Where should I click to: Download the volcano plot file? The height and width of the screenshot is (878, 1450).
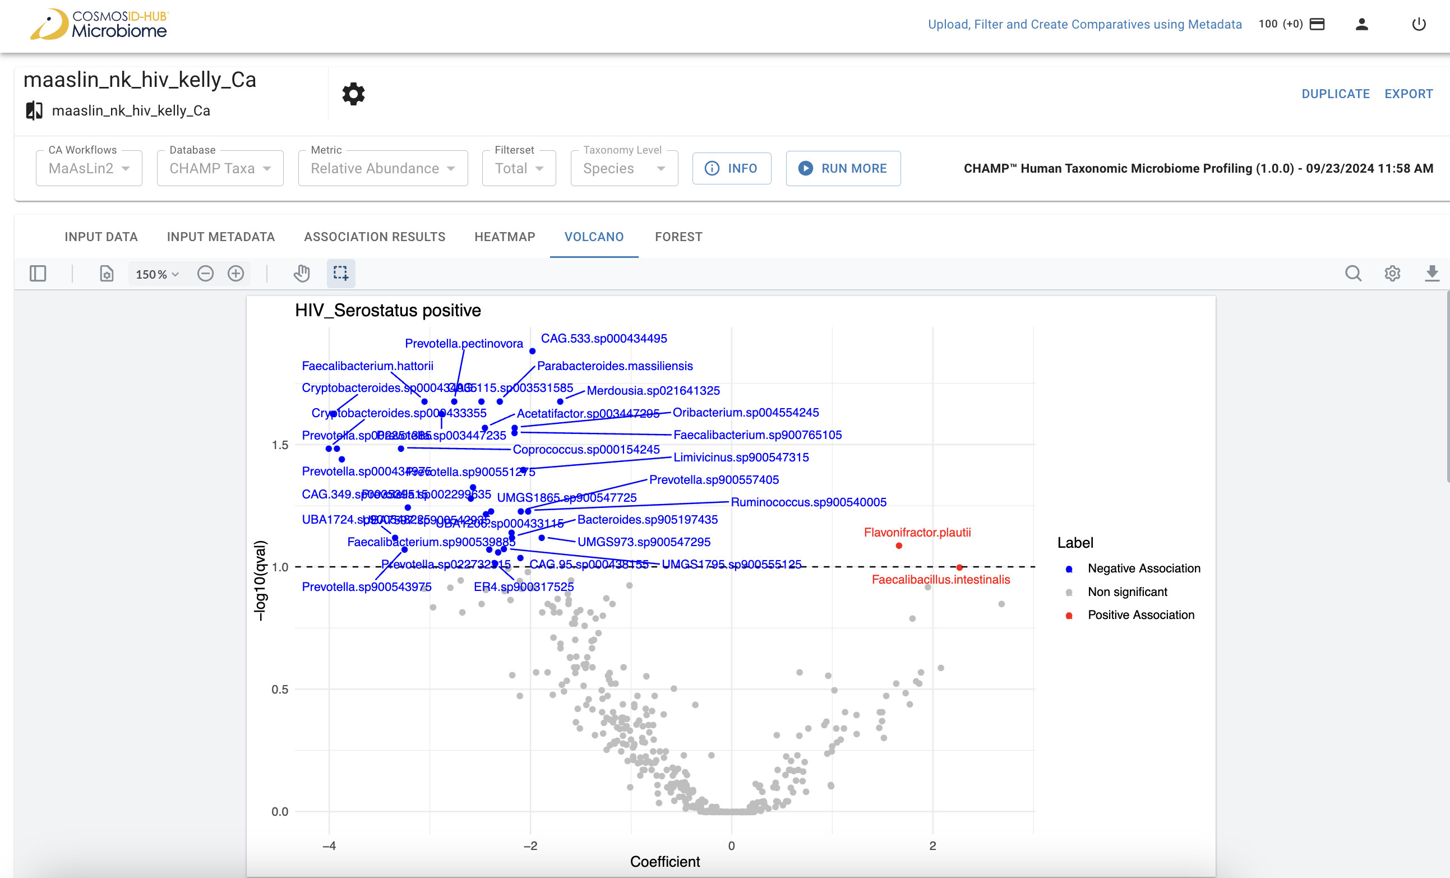(x=1431, y=274)
